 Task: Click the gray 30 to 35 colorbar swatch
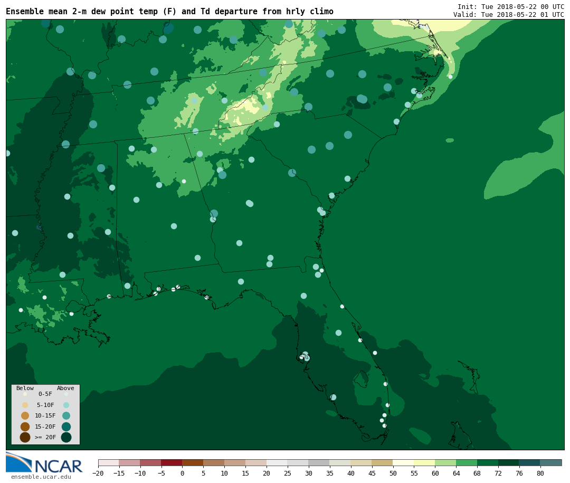tap(319, 463)
